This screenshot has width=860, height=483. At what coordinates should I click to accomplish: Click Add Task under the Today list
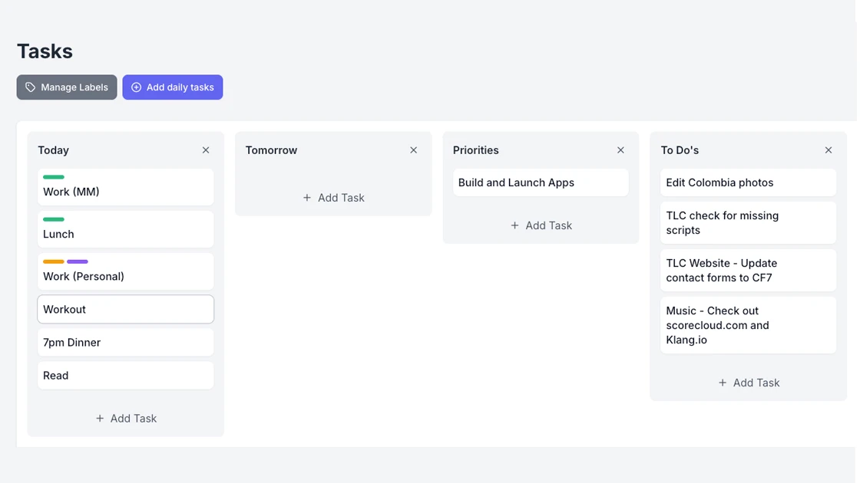point(125,419)
